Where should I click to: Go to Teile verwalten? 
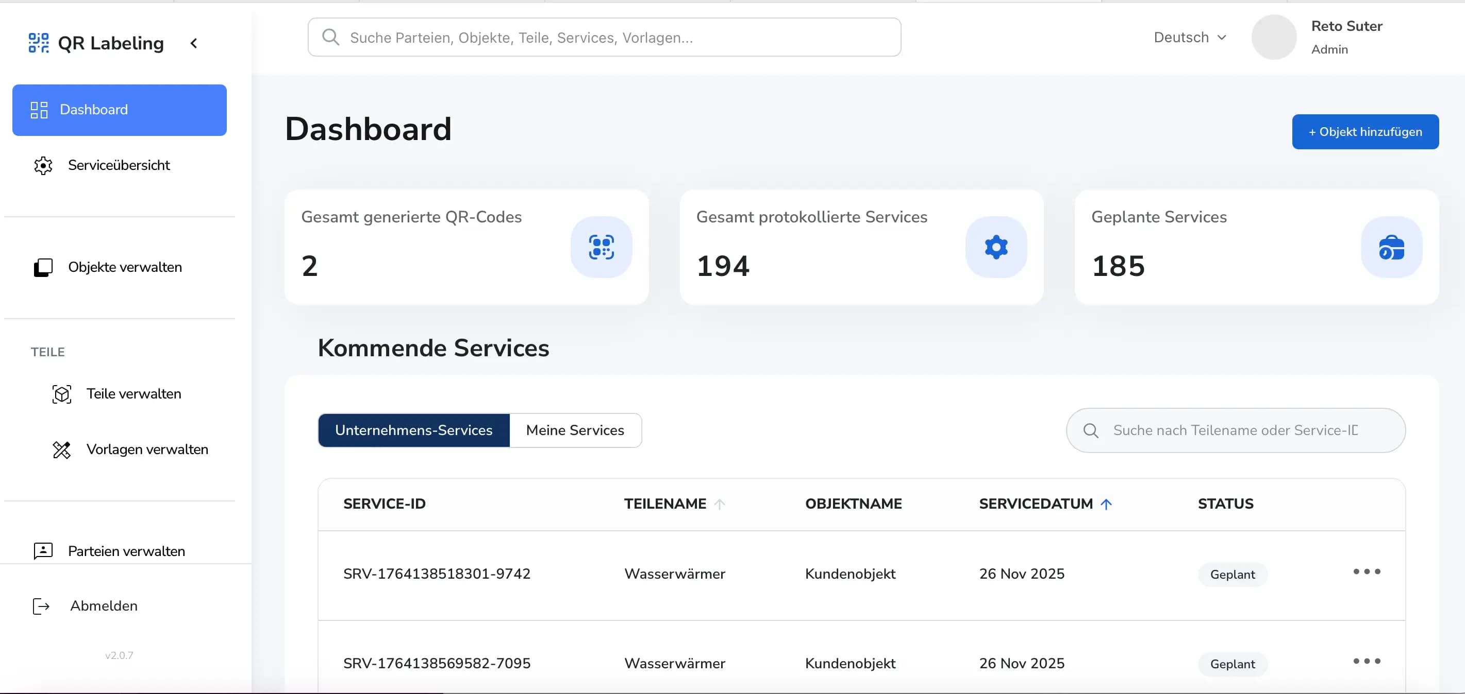pos(133,393)
